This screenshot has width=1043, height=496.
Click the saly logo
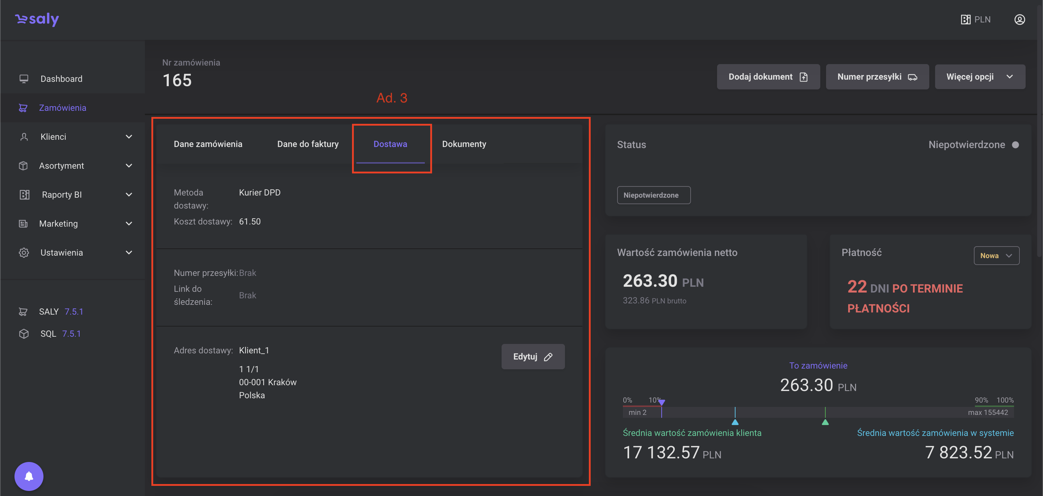[x=37, y=19]
